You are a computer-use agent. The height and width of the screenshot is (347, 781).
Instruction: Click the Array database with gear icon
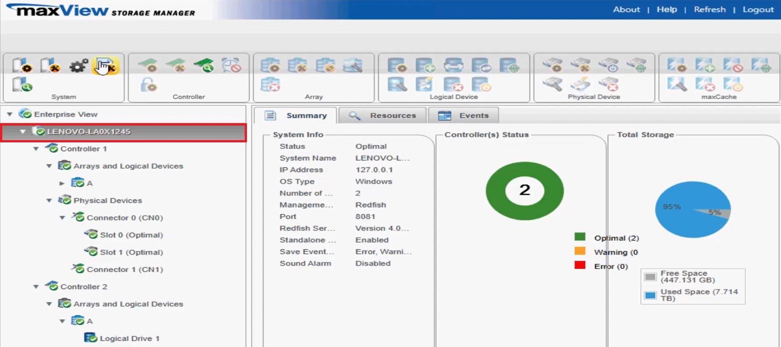point(270,65)
